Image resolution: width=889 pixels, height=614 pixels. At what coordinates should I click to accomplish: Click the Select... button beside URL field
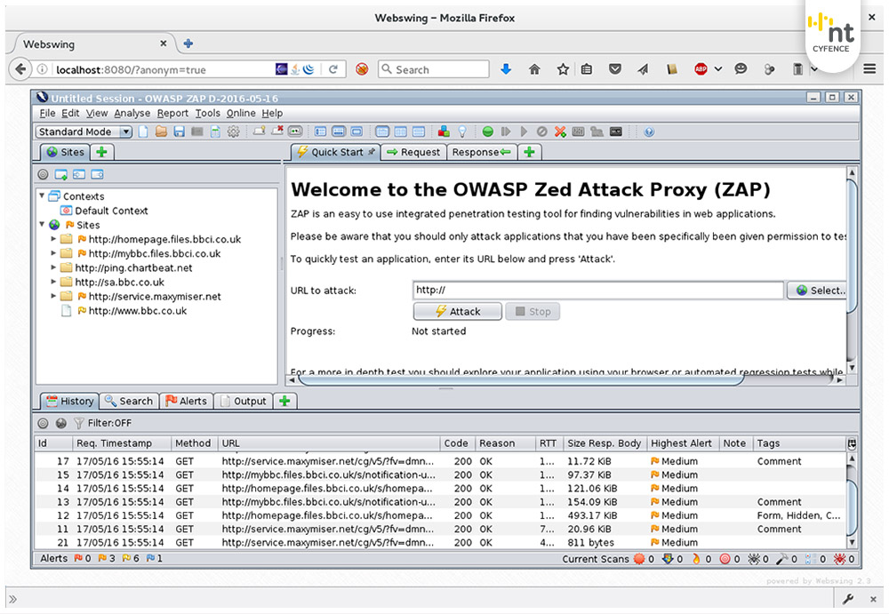(820, 290)
